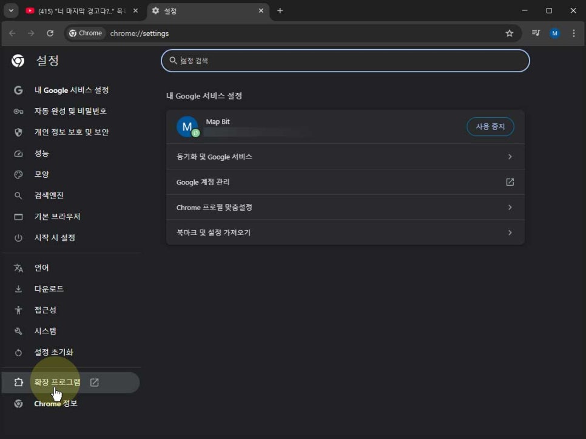Close the 설정 tab

[x=261, y=11]
